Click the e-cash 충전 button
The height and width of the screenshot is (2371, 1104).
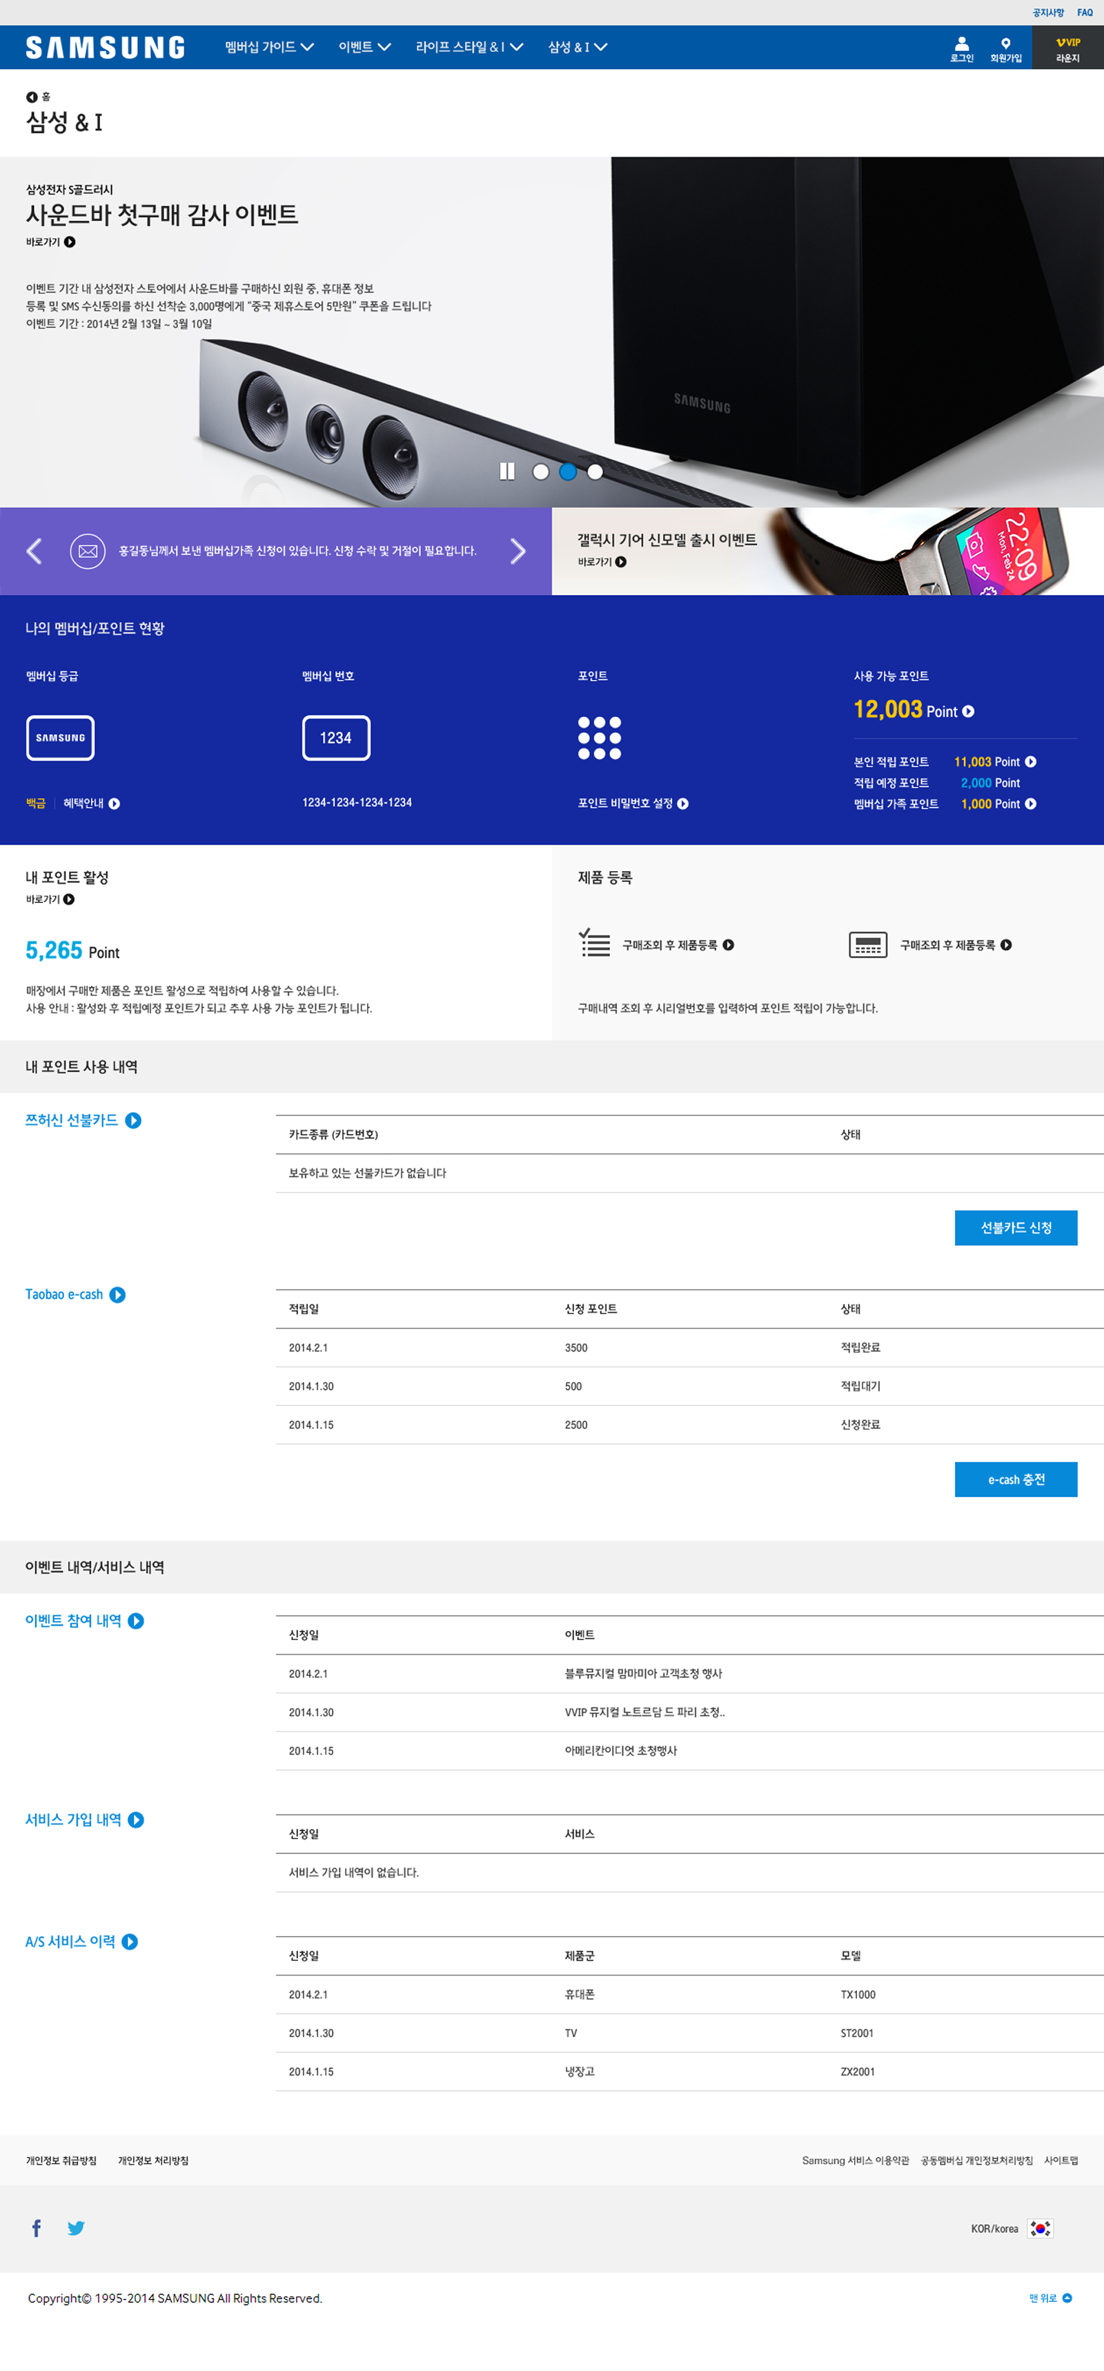(x=1016, y=1479)
